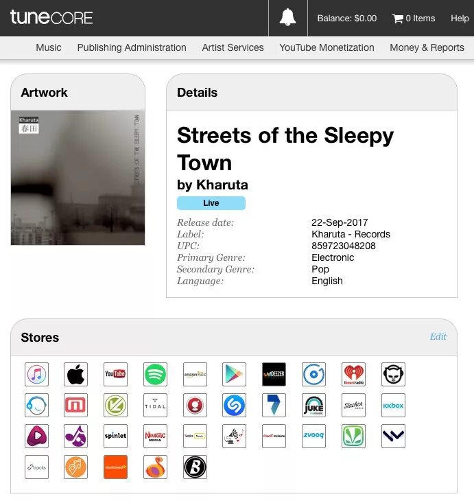
Task: Open the iHeartRadio store icon
Action: 353,374
